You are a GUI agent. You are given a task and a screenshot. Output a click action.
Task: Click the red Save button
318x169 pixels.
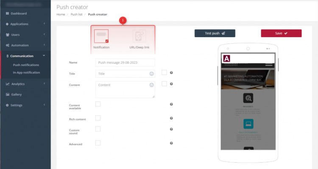tap(281, 33)
